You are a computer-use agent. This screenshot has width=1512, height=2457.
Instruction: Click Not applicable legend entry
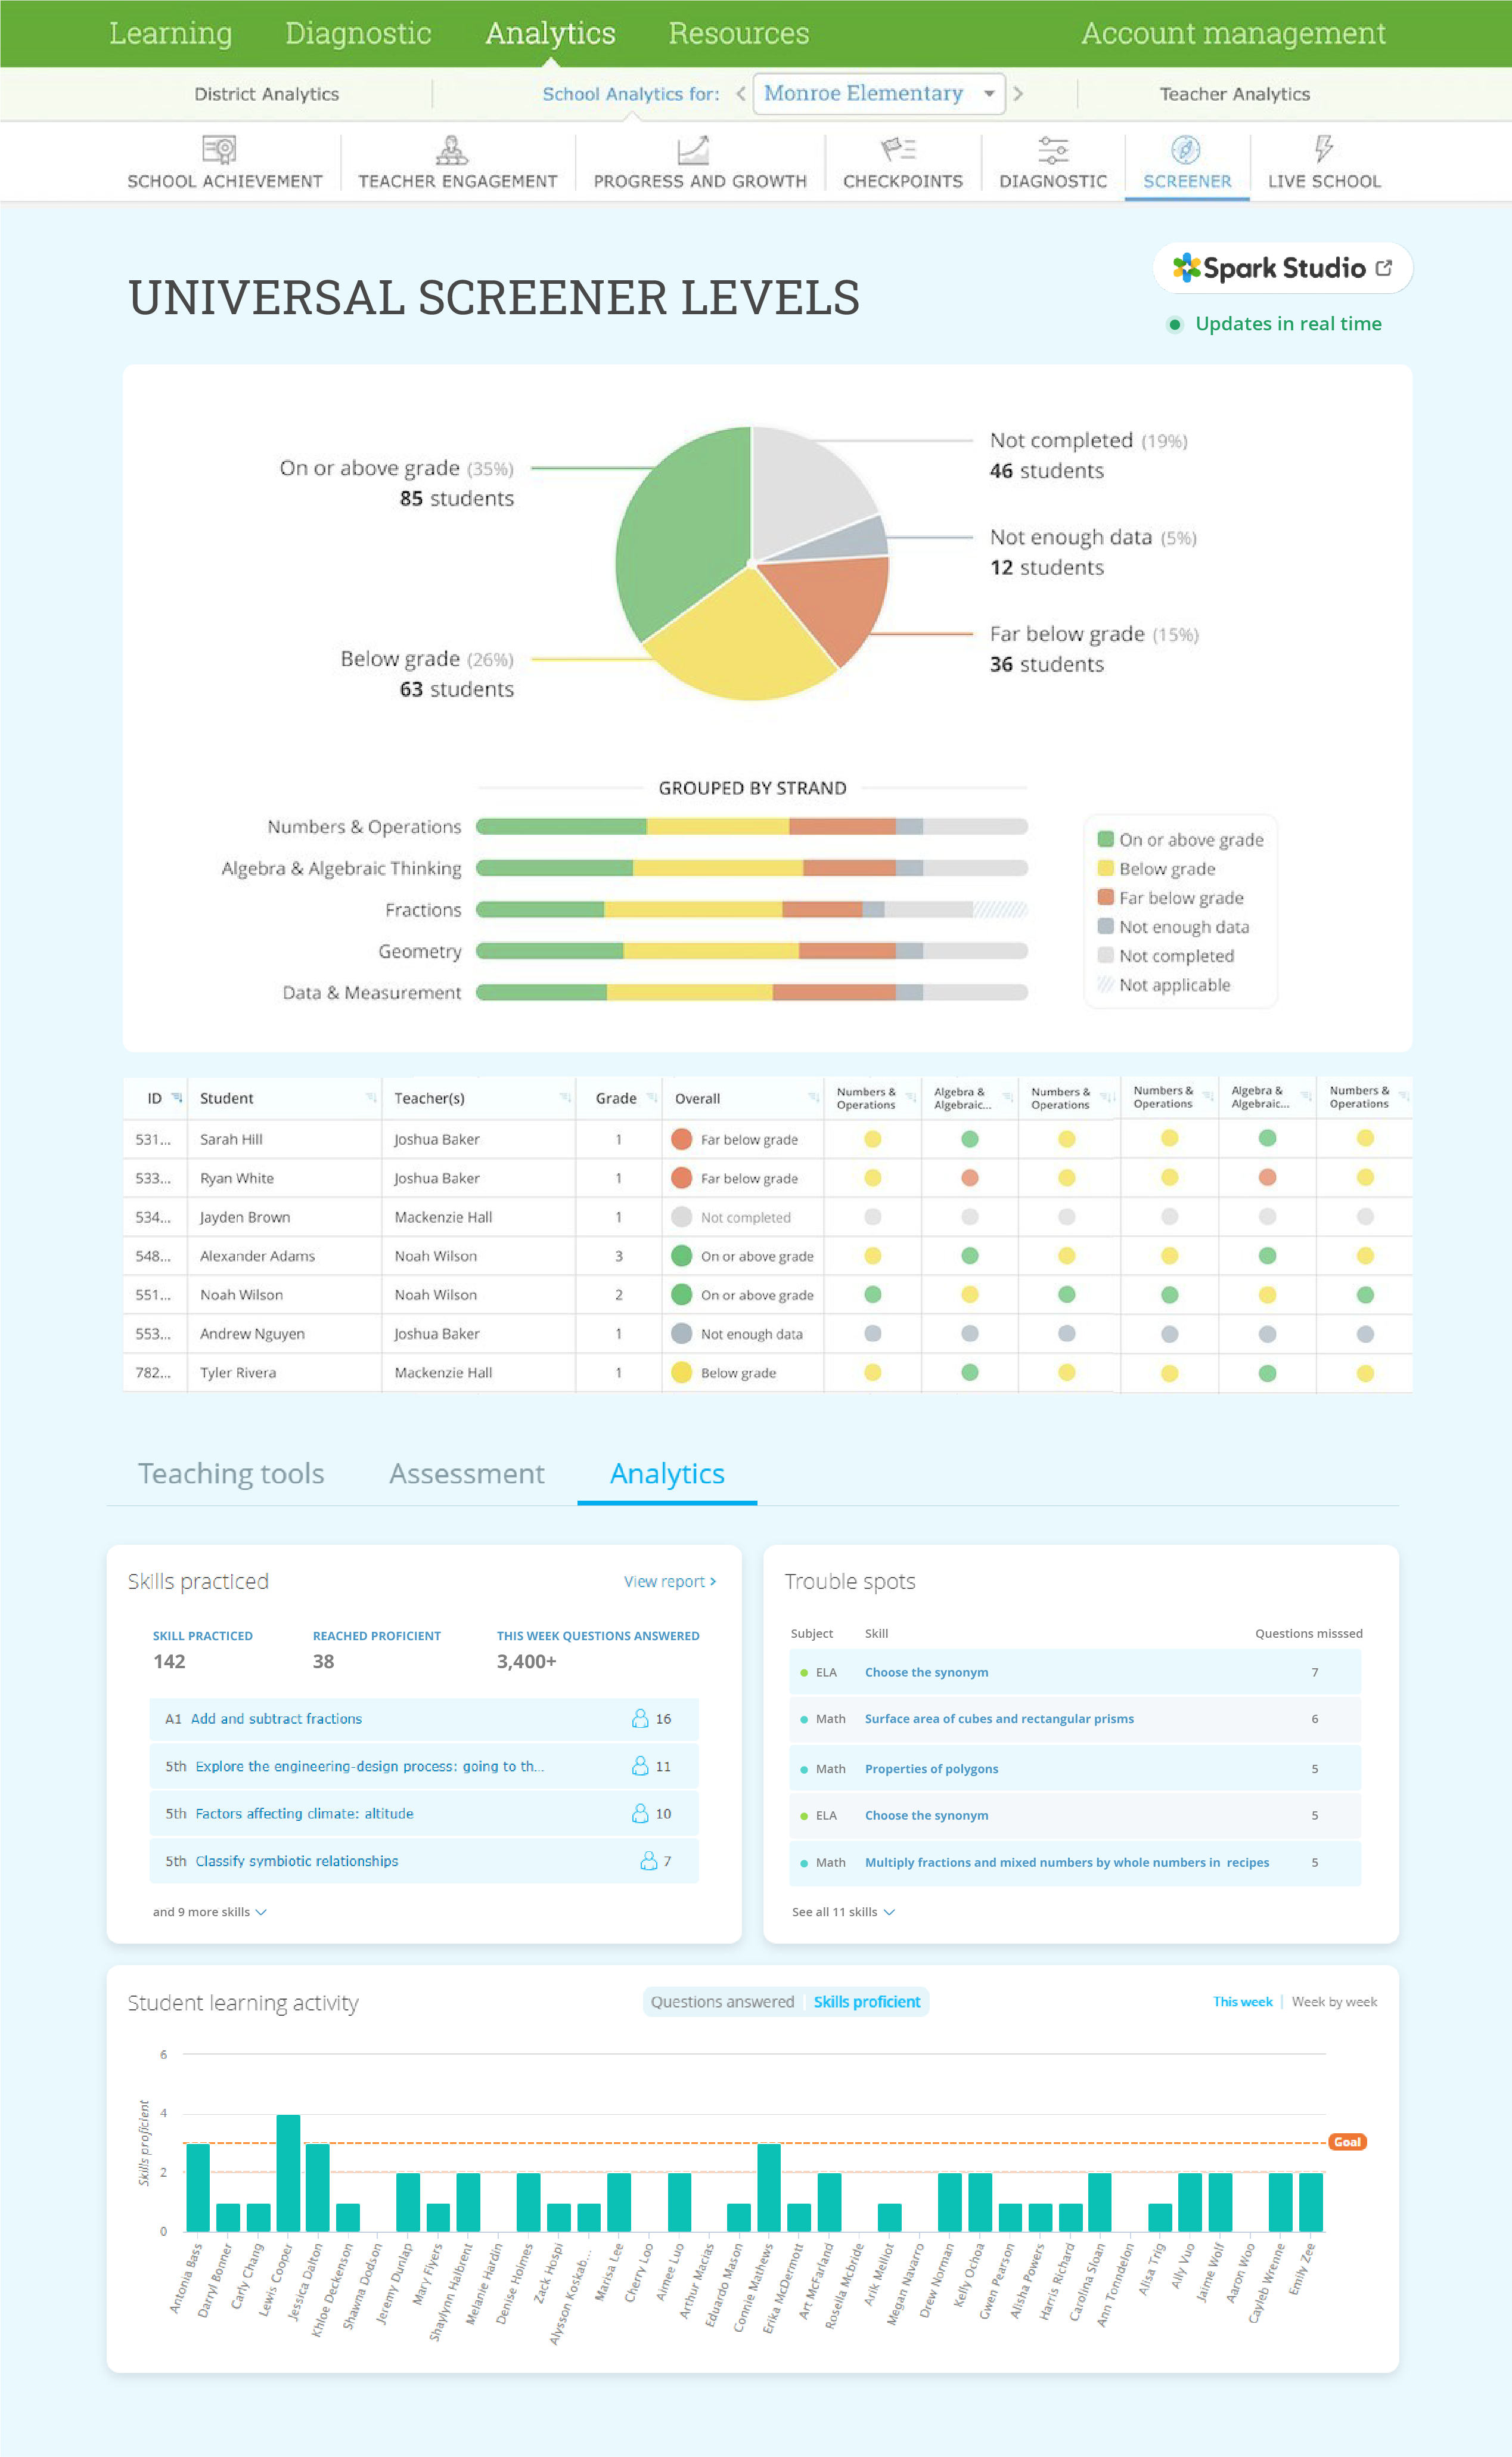coord(1165,984)
